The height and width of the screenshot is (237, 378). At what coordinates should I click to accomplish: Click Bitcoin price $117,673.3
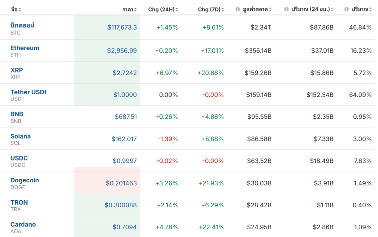[122, 27]
